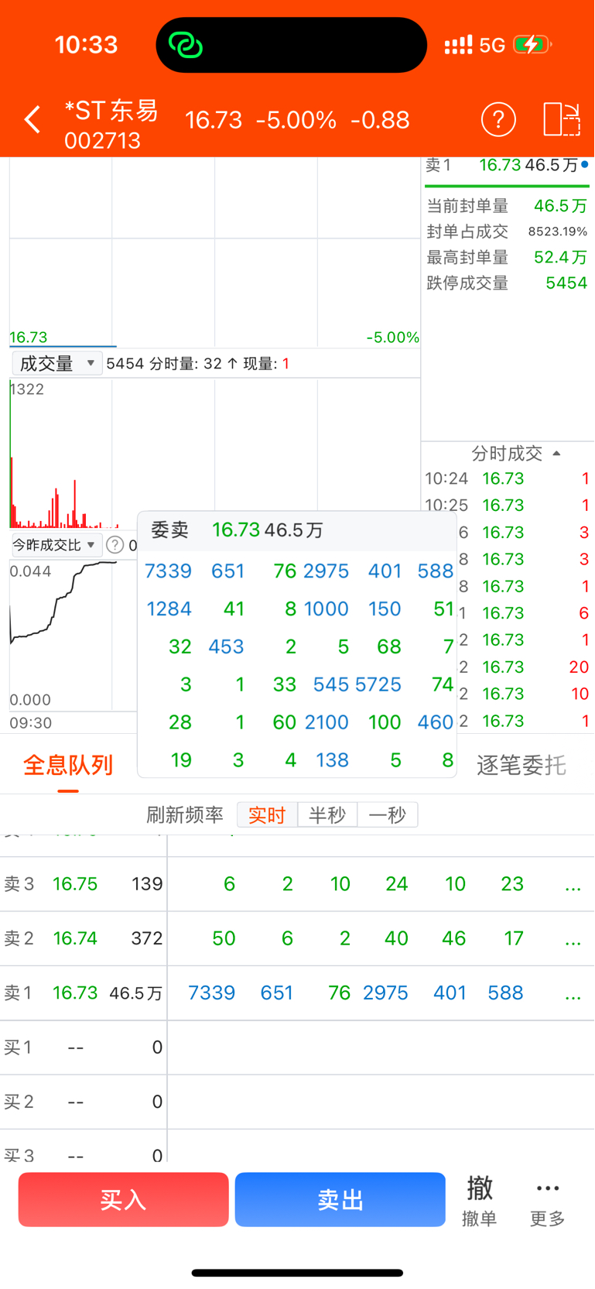The height and width of the screenshot is (1289, 595).
Task: Select the 10:24 trade record
Action: click(x=507, y=478)
